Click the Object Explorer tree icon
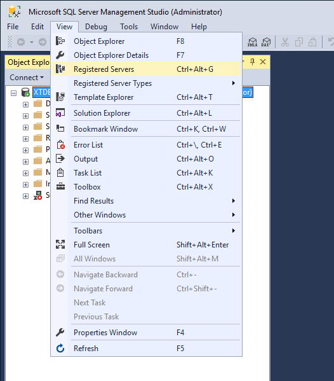This screenshot has width=334, height=381. [x=60, y=41]
